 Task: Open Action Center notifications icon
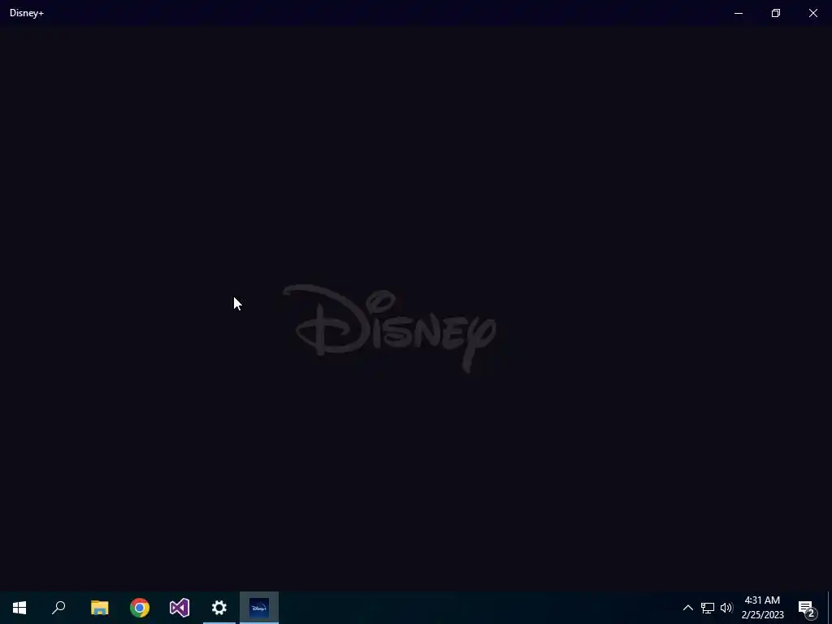click(x=807, y=608)
